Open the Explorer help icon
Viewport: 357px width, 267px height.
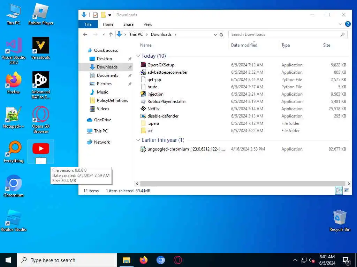(348, 24)
